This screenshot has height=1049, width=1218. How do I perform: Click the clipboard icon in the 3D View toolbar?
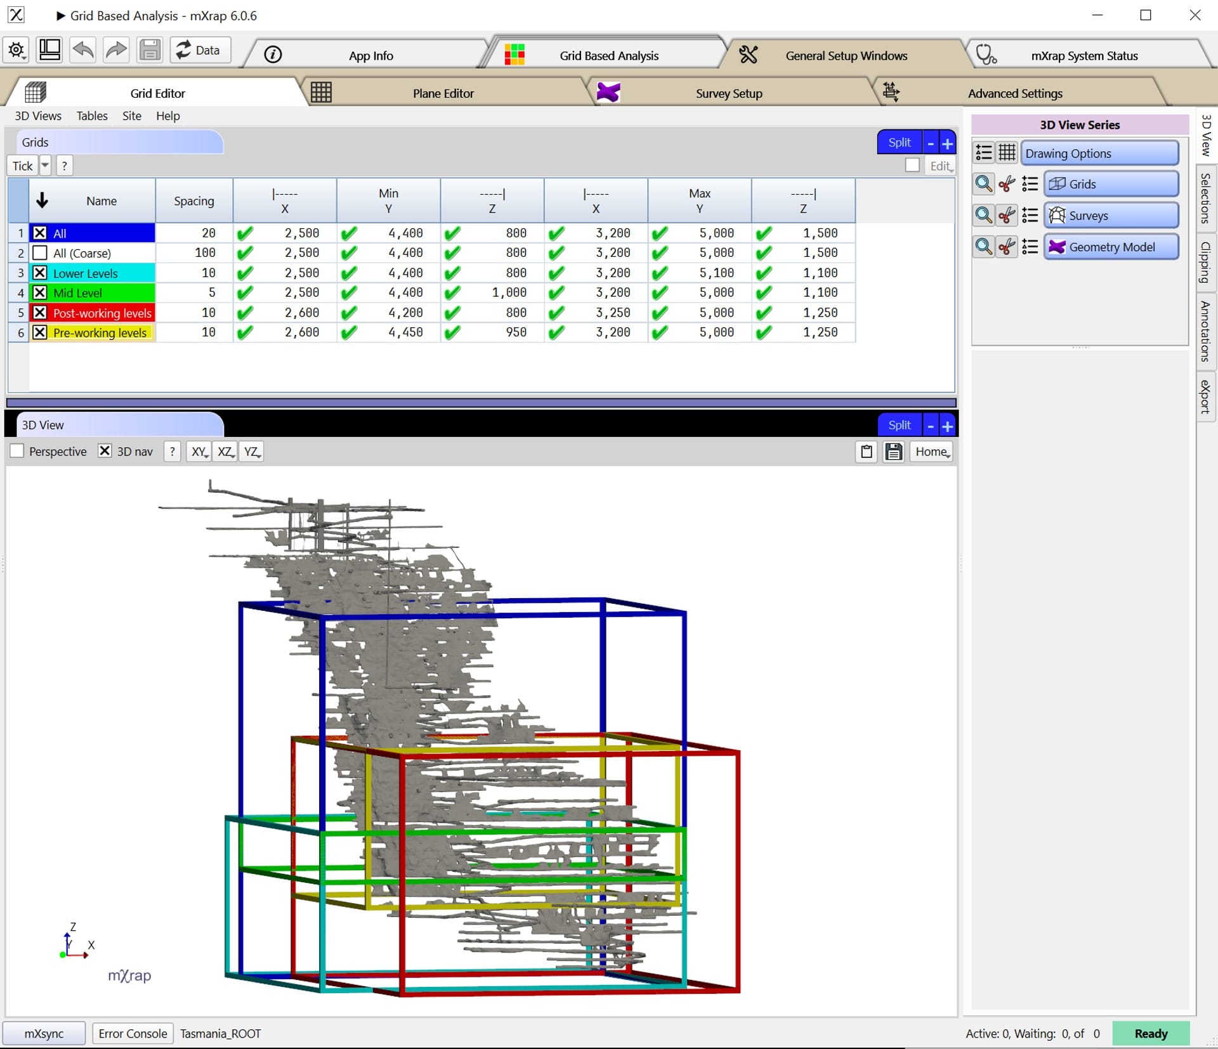(x=866, y=452)
